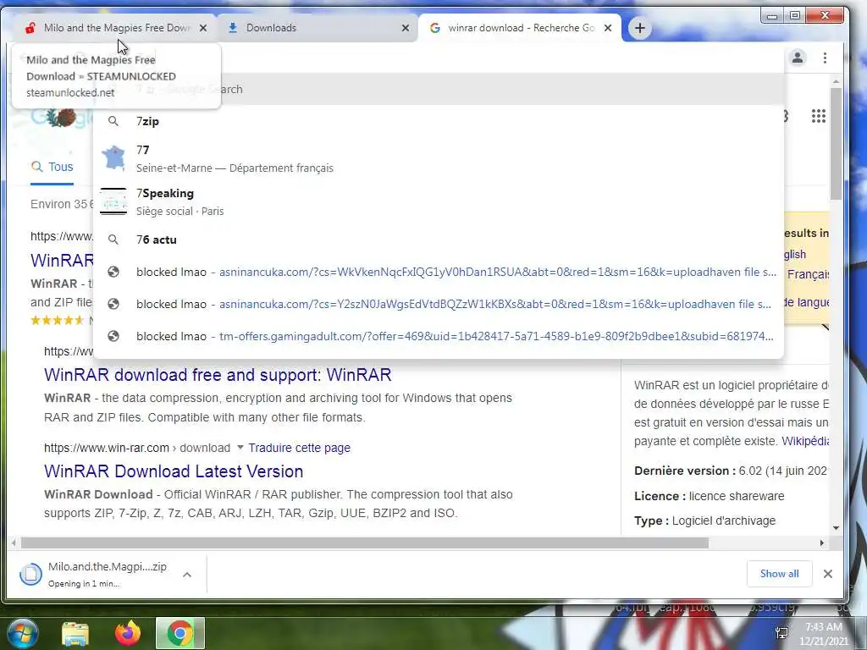Select the Tous search filter tab
Screen dimensions: 867x650
[x=52, y=167]
